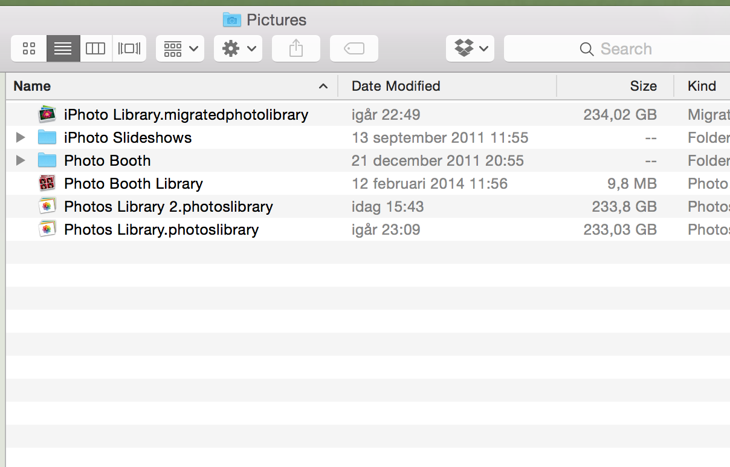
Task: Sort files by Size column
Action: pos(643,86)
